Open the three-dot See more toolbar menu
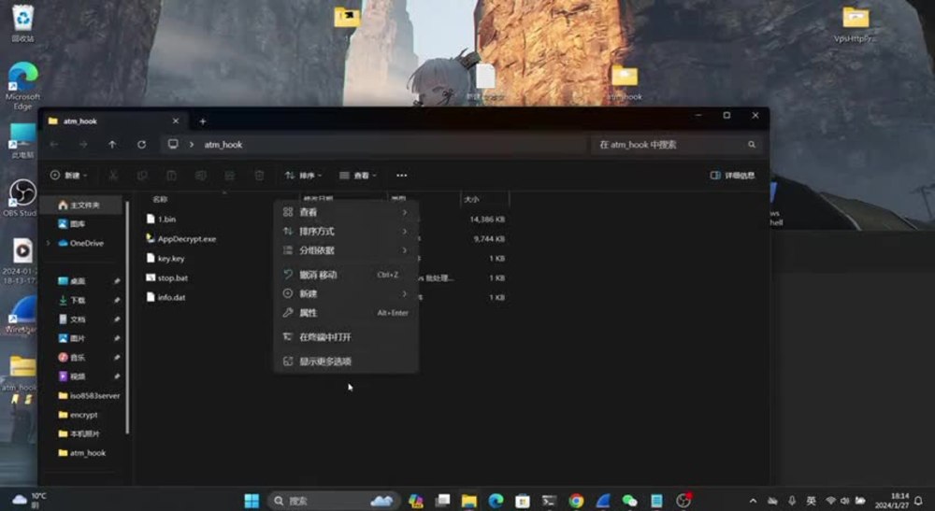 [x=401, y=175]
